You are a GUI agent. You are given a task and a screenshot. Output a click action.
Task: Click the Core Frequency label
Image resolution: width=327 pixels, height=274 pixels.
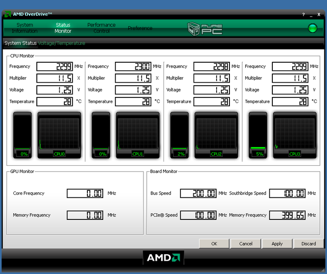[x=29, y=193]
